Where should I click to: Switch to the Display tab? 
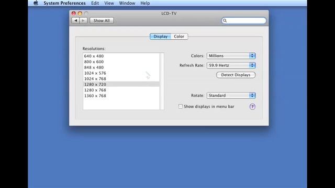160,37
